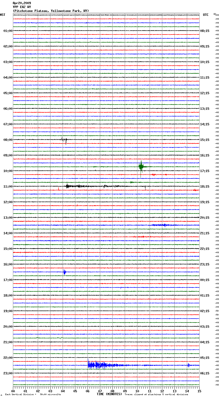
Task: Click the station code YPP EHZ WY
Action: click(x=22, y=7)
